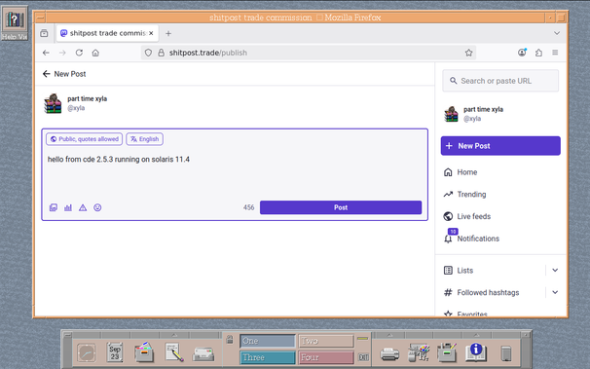
Task: Add images or media attachment icon
Action: pyautogui.click(x=54, y=207)
